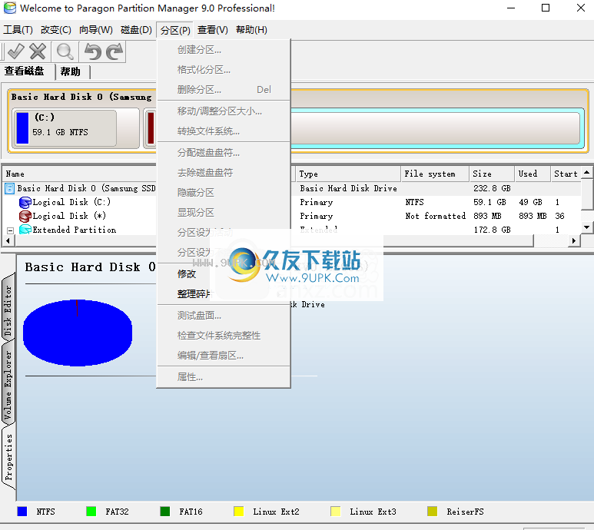The width and height of the screenshot is (594, 530).
Task: Click the Apply checkmark toolbar icon
Action: tap(15, 51)
